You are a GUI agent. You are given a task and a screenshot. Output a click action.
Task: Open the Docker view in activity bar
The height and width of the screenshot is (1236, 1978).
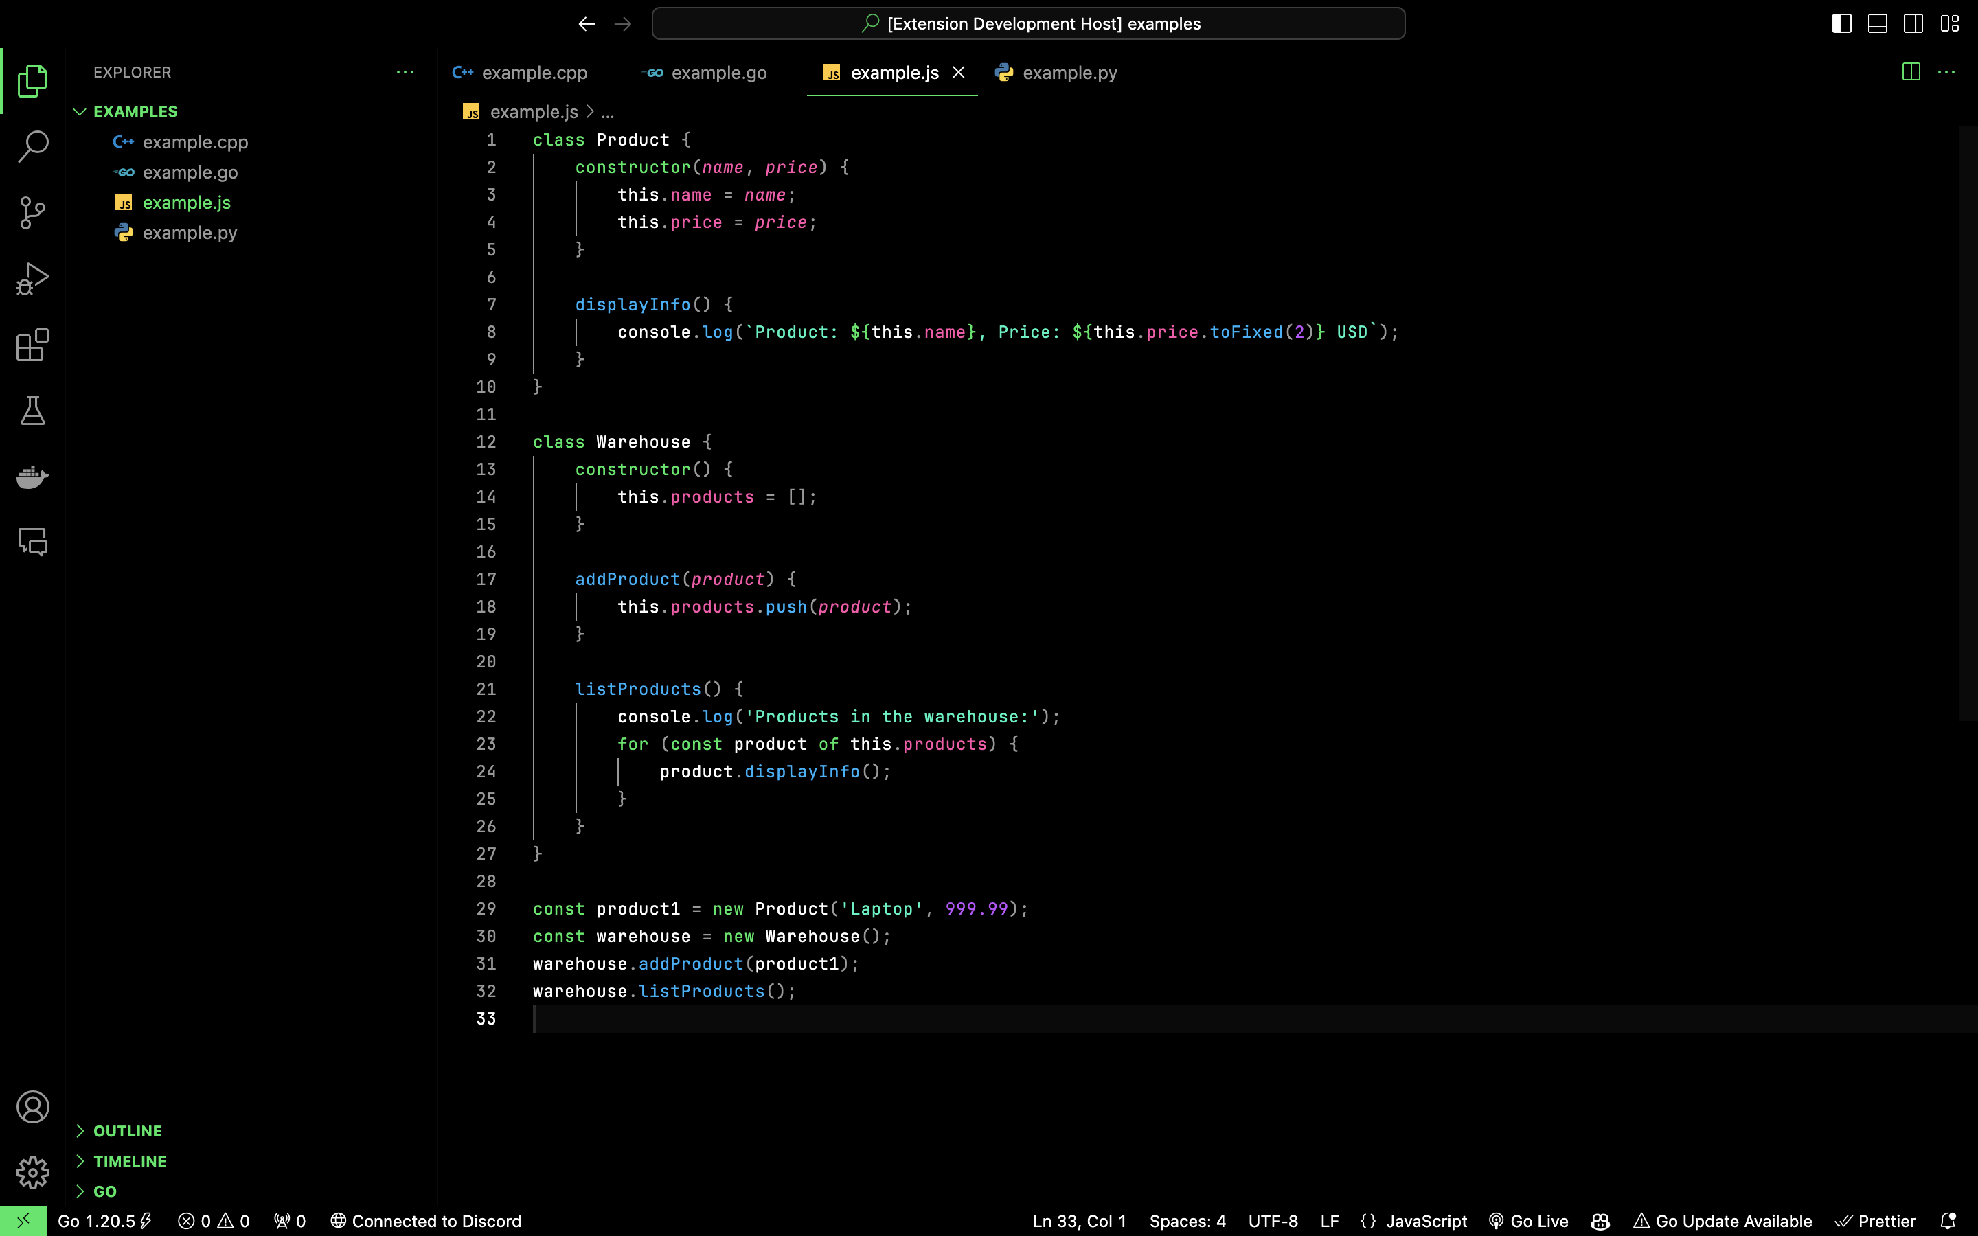(x=33, y=477)
